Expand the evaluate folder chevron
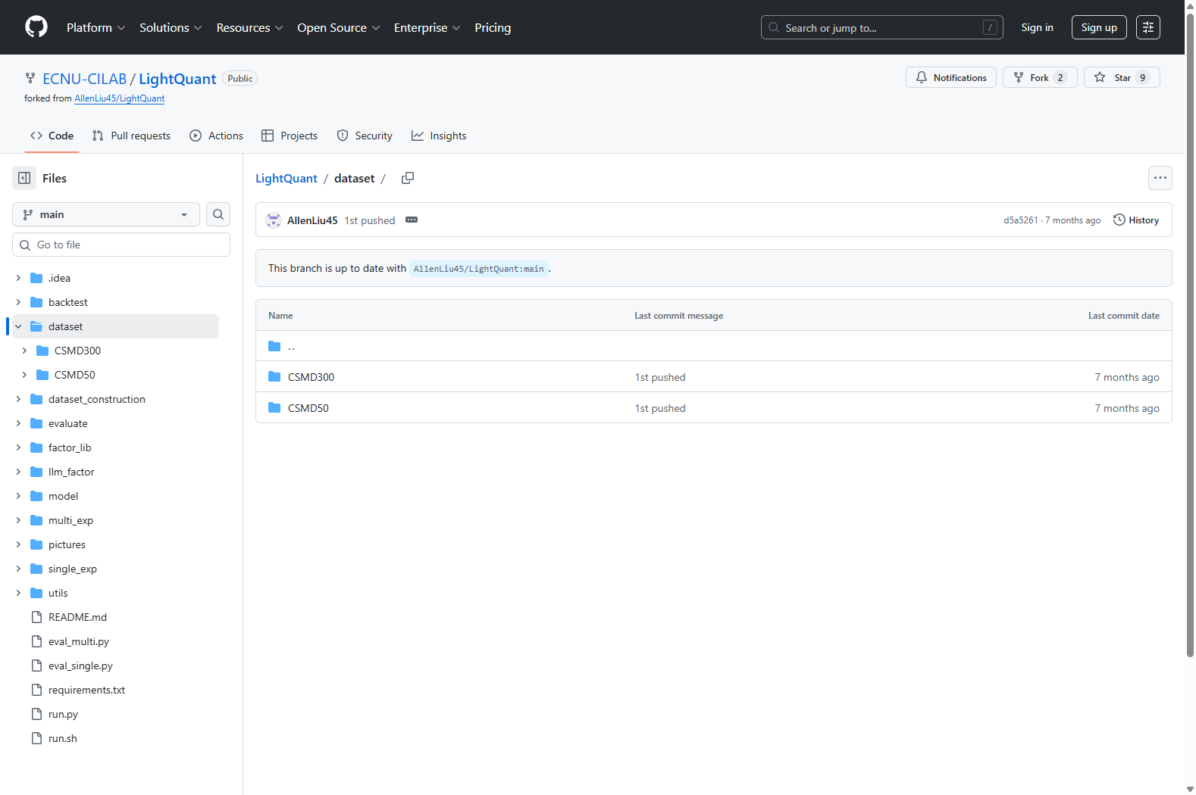1196x795 pixels. pos(18,423)
